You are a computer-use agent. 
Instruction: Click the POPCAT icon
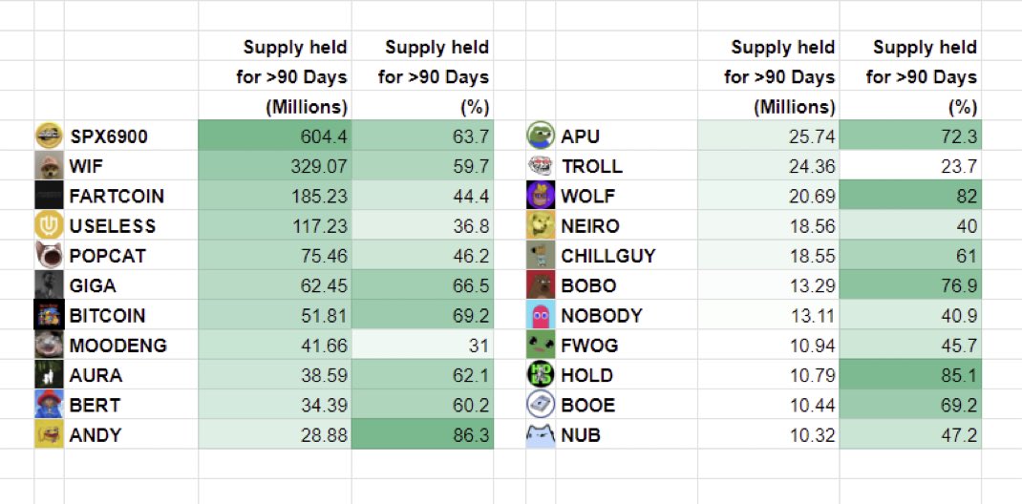[48, 256]
